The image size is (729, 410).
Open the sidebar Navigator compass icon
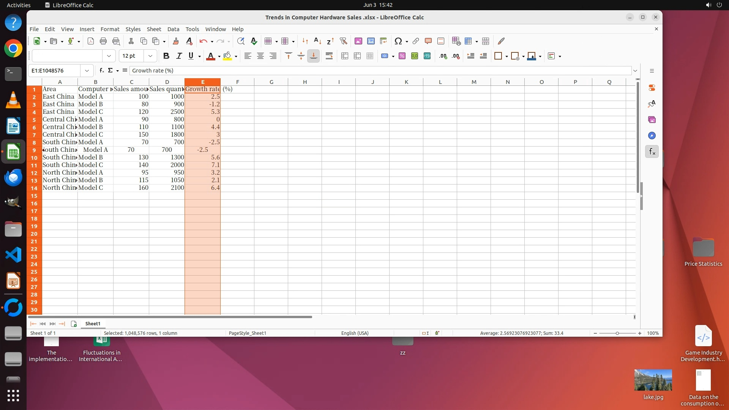click(652, 136)
